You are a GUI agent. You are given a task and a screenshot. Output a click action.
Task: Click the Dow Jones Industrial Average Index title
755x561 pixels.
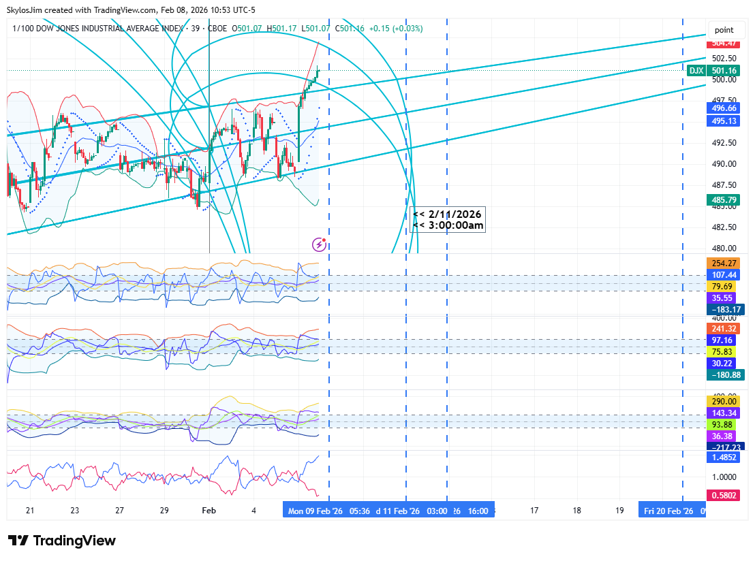(x=97, y=29)
